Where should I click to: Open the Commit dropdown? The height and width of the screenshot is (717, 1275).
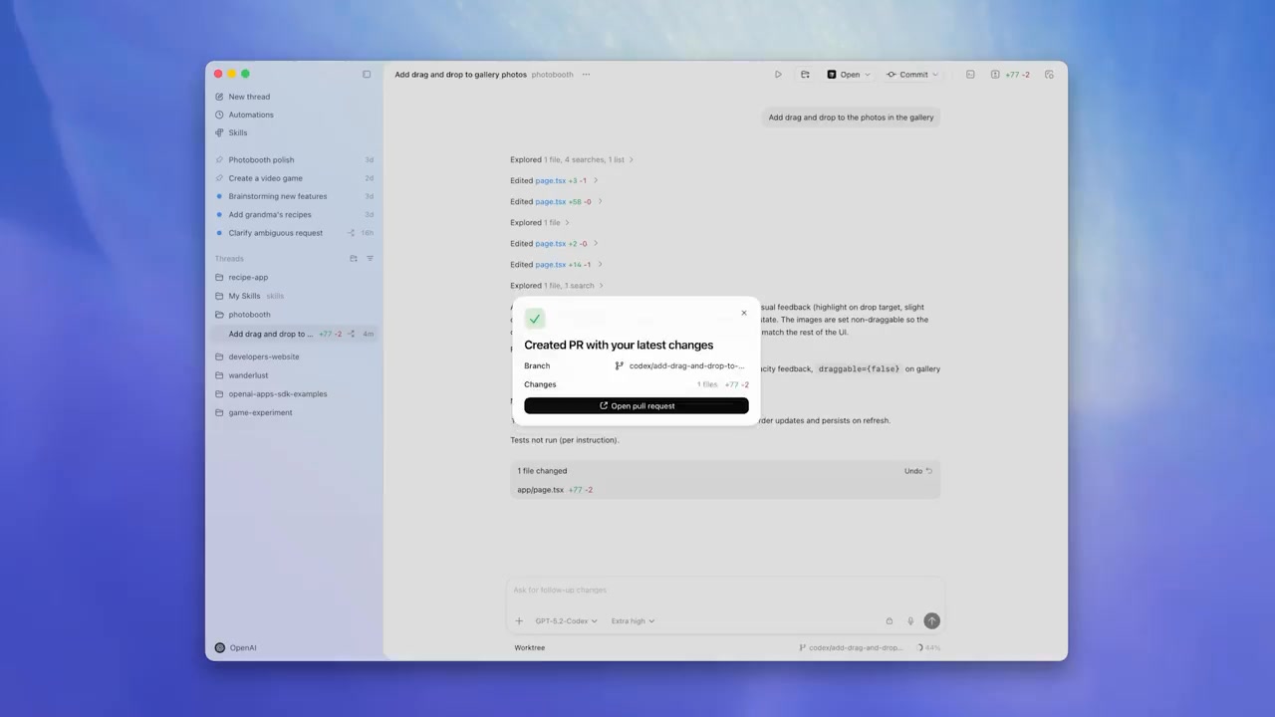click(x=911, y=75)
